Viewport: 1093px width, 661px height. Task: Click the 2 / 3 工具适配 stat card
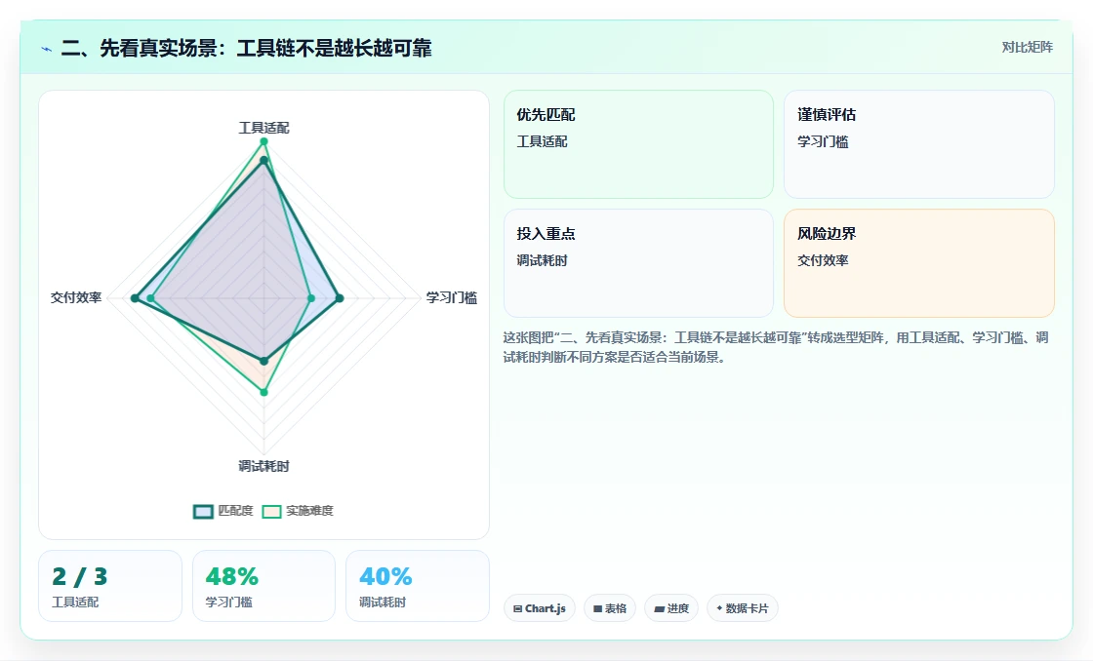click(110, 586)
